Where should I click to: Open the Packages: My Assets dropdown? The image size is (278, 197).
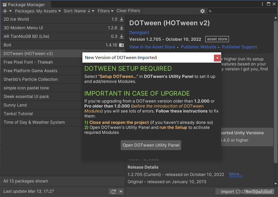pos(38,11)
